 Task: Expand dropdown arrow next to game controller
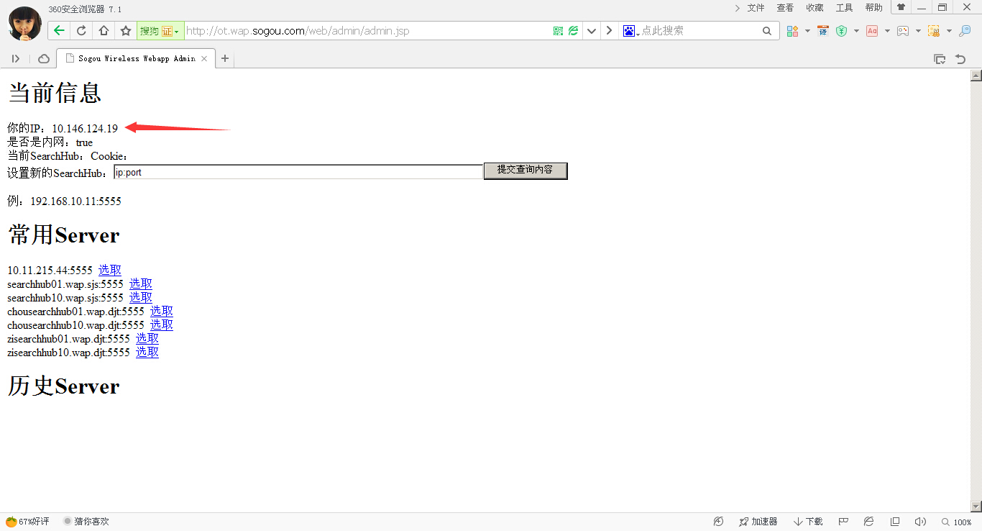[918, 31]
